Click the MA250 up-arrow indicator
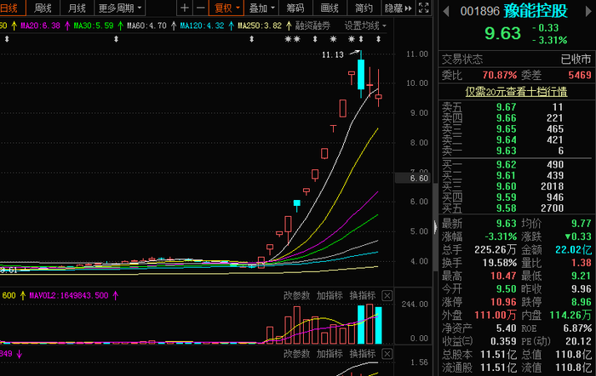Screen dimensions: 596x376 coord(289,26)
